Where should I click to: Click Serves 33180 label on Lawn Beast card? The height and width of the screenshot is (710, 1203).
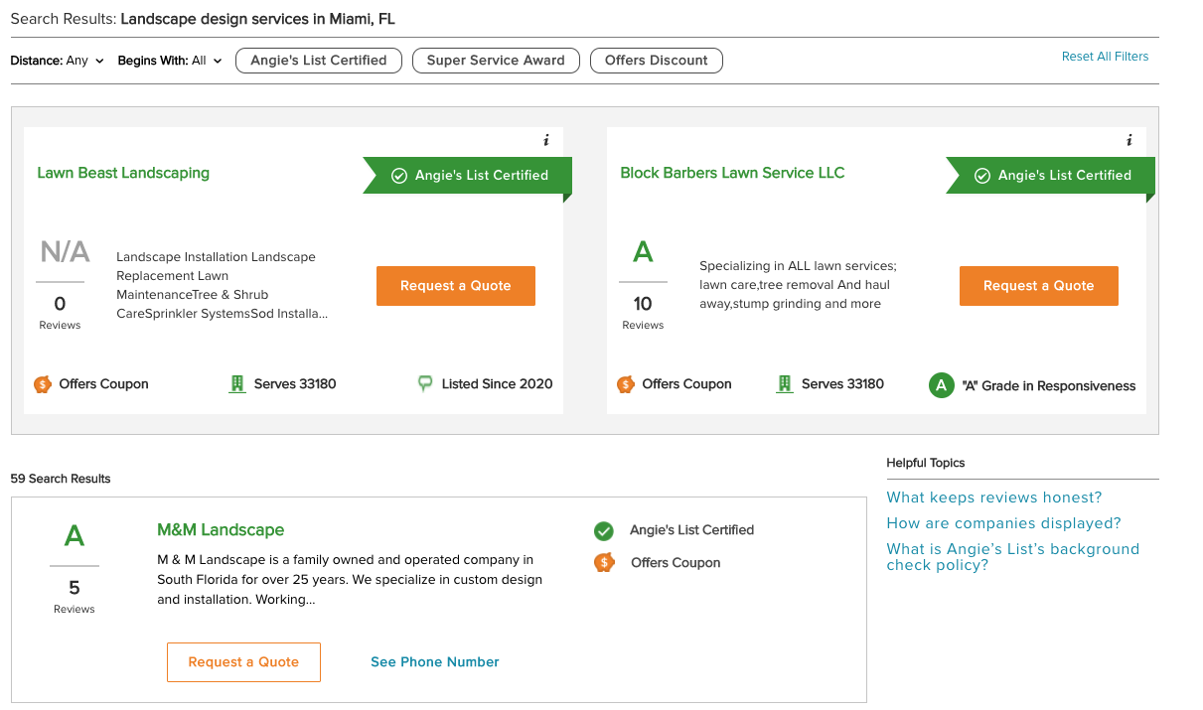point(295,383)
